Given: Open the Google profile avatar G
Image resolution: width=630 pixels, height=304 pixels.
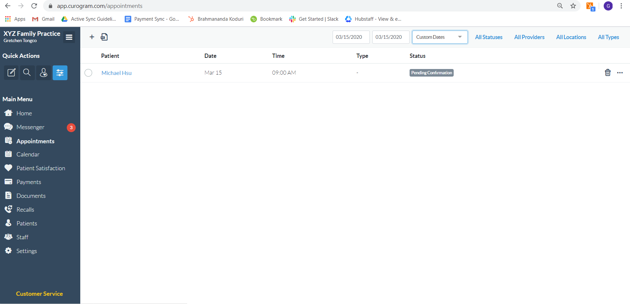Looking at the screenshot, I should click(608, 6).
